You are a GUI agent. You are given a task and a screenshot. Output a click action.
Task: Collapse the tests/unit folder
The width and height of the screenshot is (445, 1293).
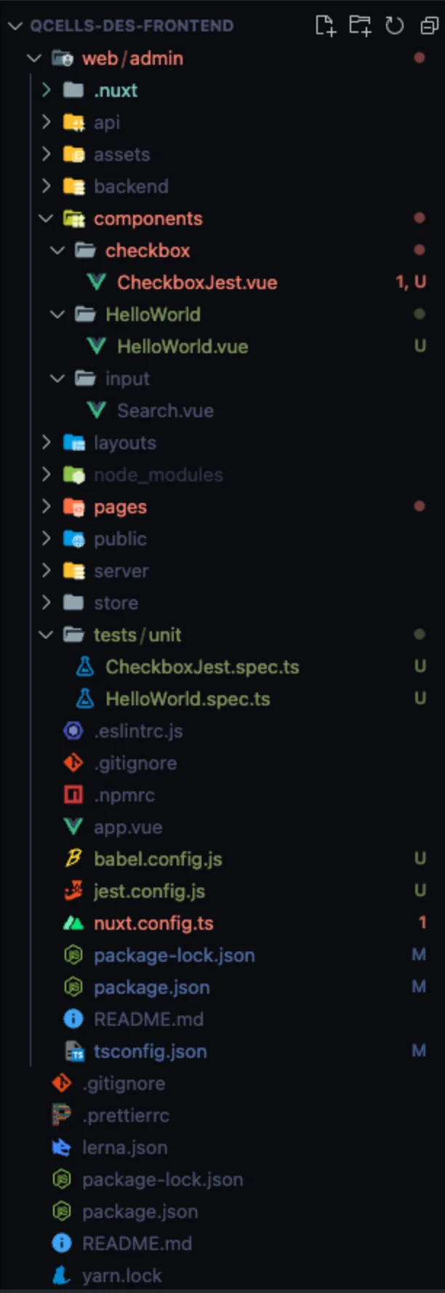(x=46, y=635)
